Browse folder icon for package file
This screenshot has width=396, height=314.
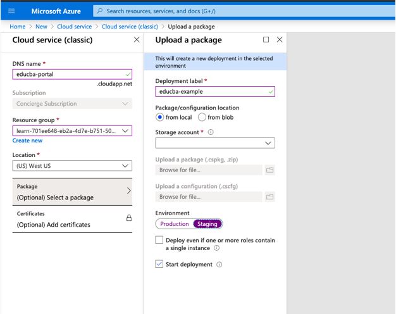[269, 170]
